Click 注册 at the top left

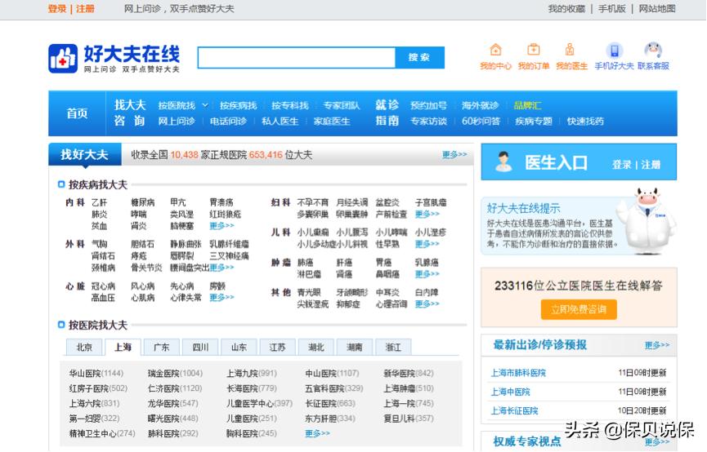tap(85, 8)
